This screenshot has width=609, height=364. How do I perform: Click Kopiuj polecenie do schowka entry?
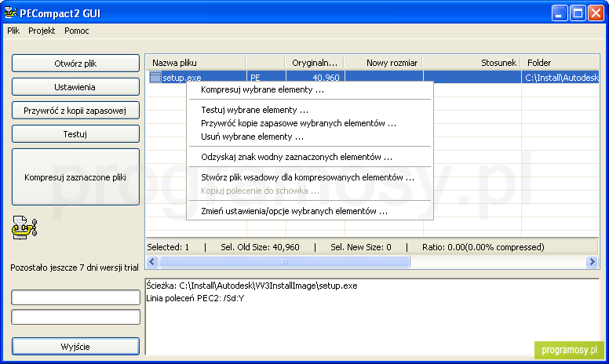309,191
